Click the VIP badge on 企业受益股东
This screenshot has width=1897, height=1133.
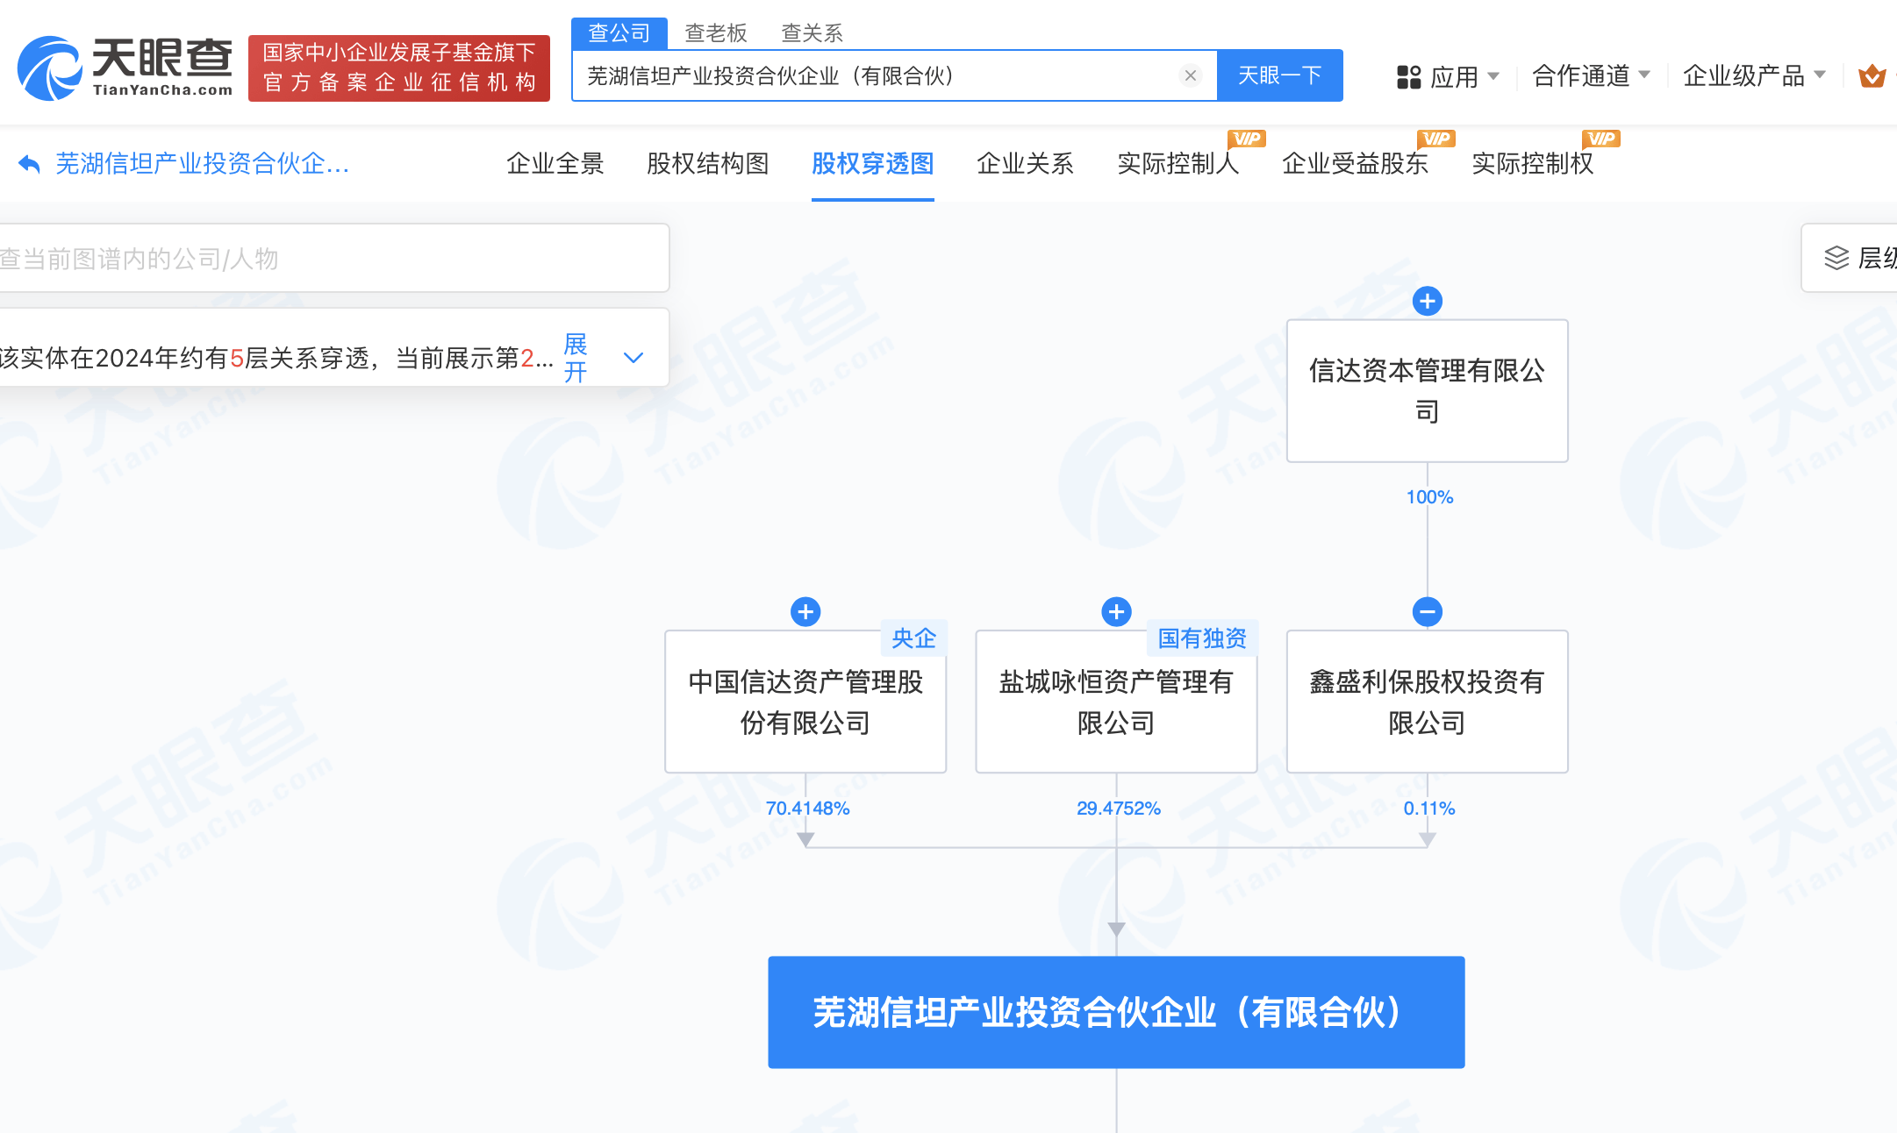coord(1436,139)
